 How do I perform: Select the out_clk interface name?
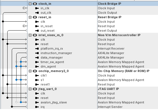coord(46,13)
